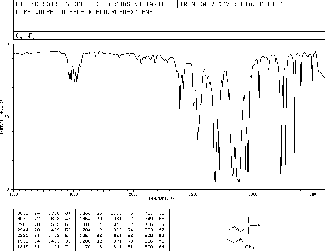
Task: Select peak value 1401 in the table
Action: point(54,246)
